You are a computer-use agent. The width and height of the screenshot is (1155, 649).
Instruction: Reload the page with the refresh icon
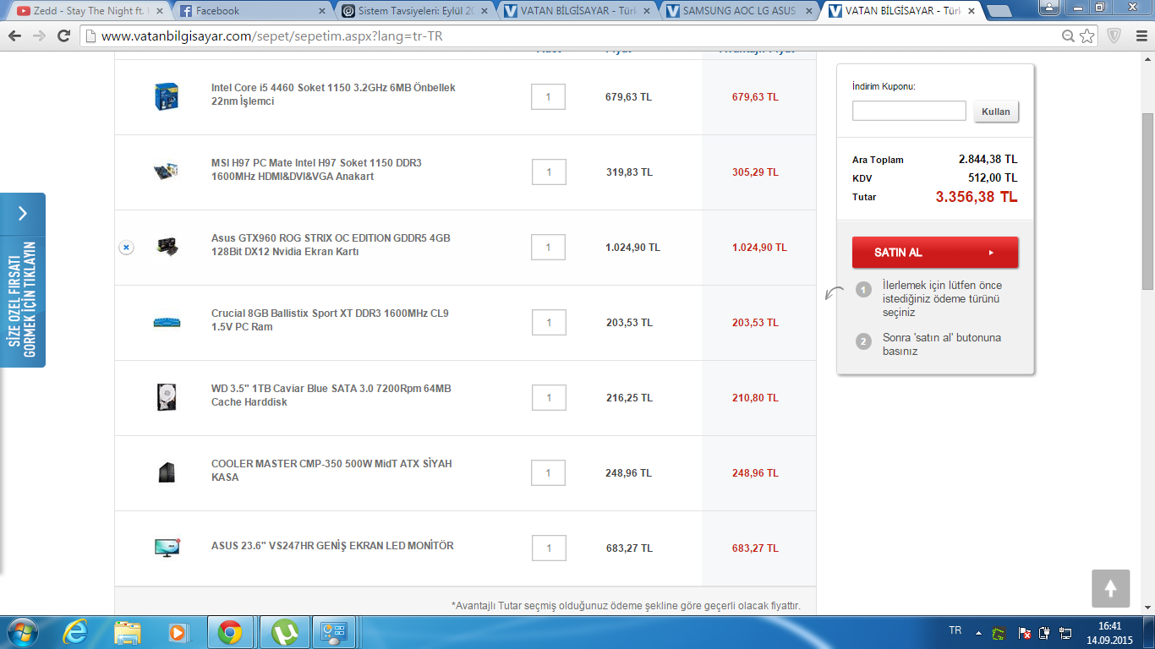[x=63, y=36]
